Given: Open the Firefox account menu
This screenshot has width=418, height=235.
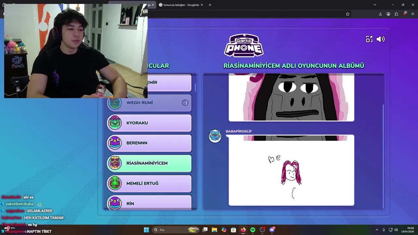Looking at the screenshot, I should point(388,14).
